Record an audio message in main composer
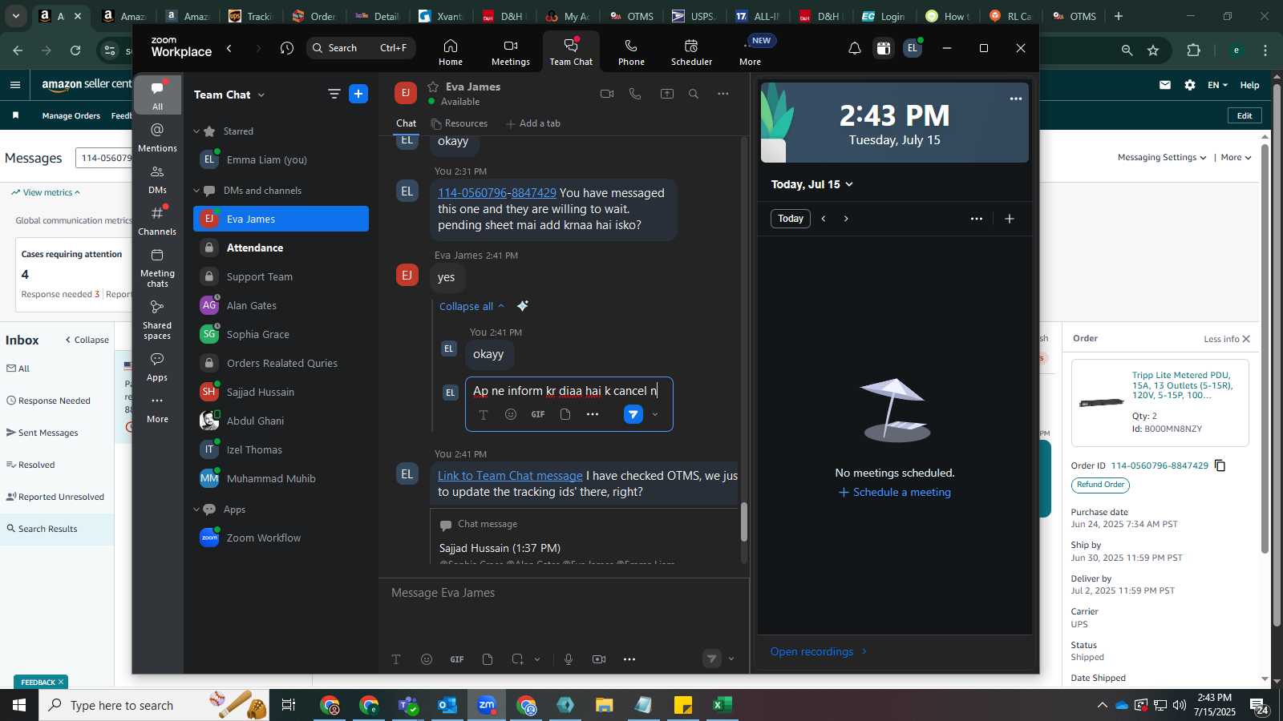 pos(569,659)
